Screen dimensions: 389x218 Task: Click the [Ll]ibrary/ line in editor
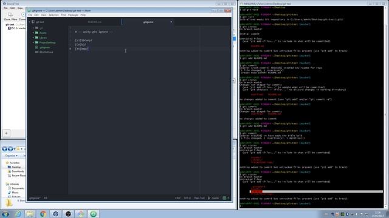(x=84, y=41)
